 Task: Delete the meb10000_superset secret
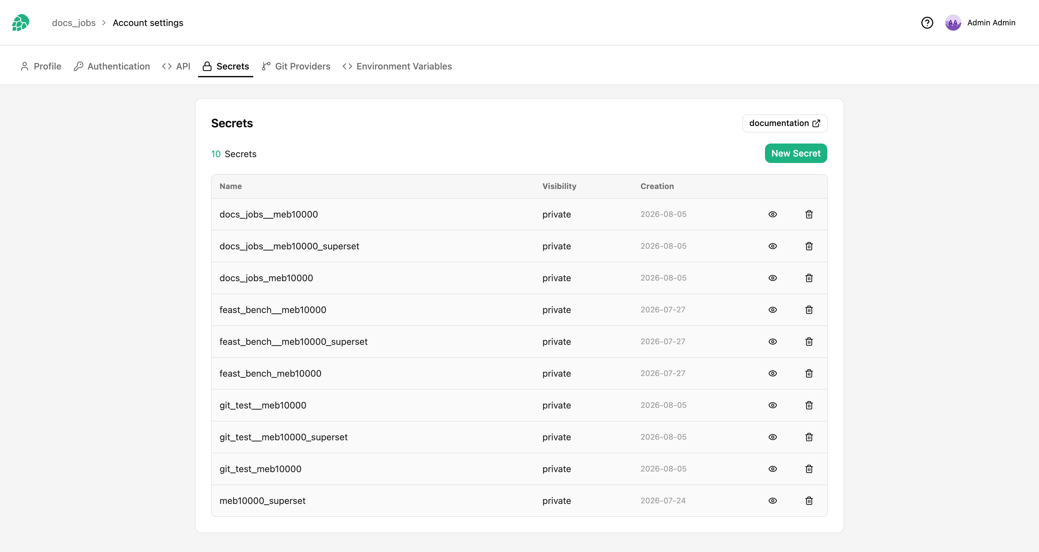click(809, 501)
